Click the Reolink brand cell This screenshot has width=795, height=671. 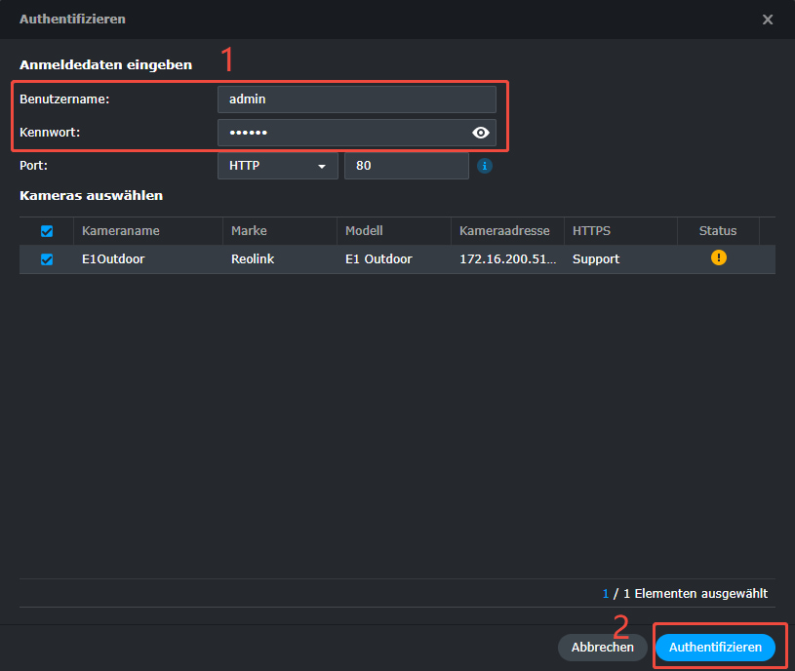(x=280, y=259)
